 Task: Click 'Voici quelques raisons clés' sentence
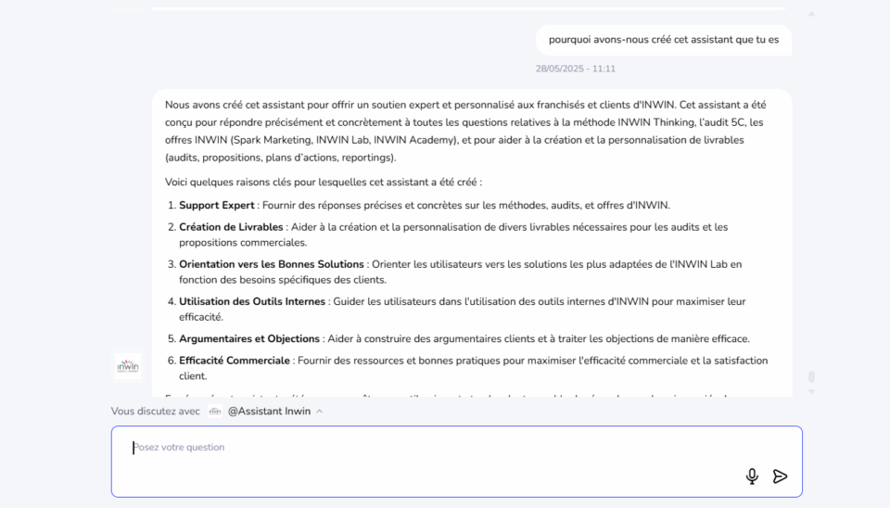coord(323,183)
